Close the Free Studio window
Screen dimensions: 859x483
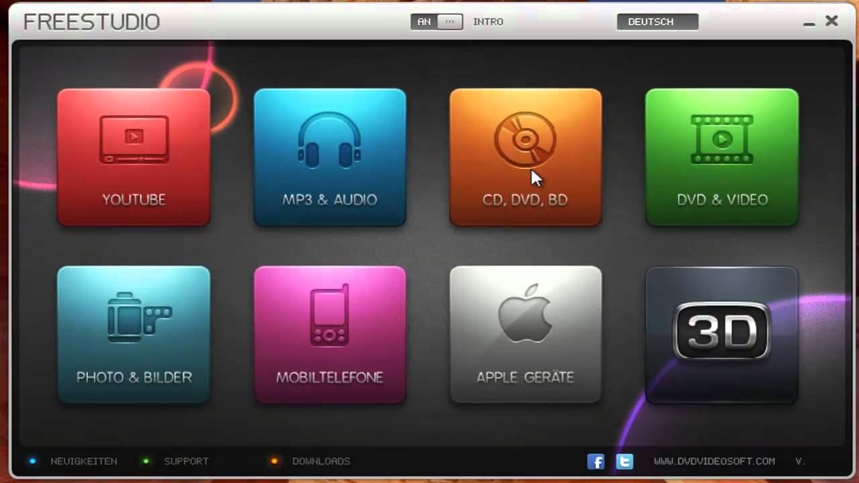(x=831, y=21)
